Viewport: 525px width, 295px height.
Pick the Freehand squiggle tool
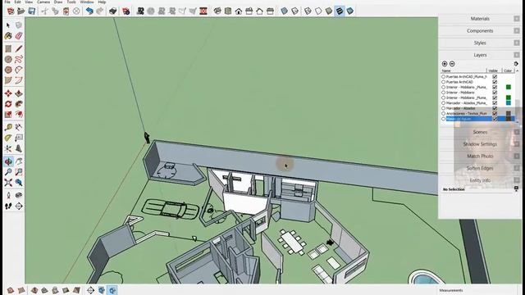(19, 60)
